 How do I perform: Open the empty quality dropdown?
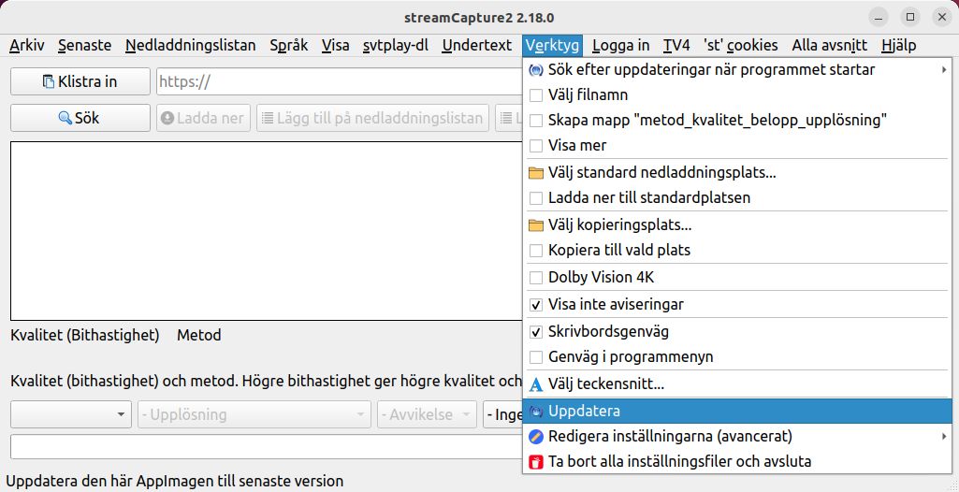[x=71, y=415]
